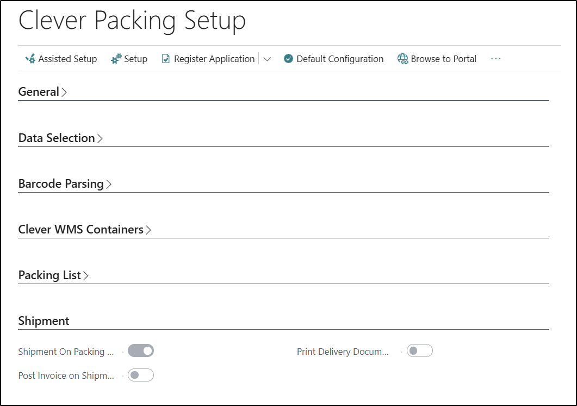Click the Browse to Portal globe icon
The width and height of the screenshot is (577, 406).
tap(403, 59)
